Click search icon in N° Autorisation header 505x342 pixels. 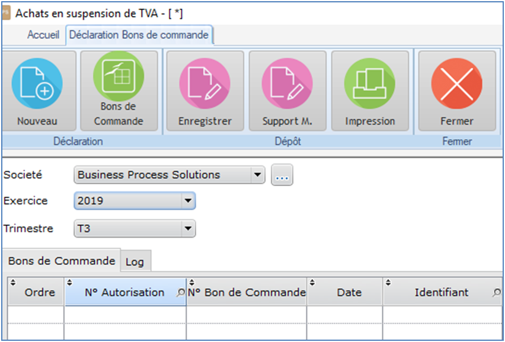[x=181, y=292]
